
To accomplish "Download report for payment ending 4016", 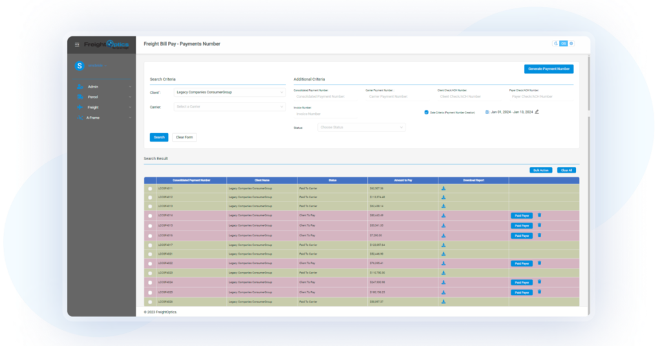I will (443, 236).
